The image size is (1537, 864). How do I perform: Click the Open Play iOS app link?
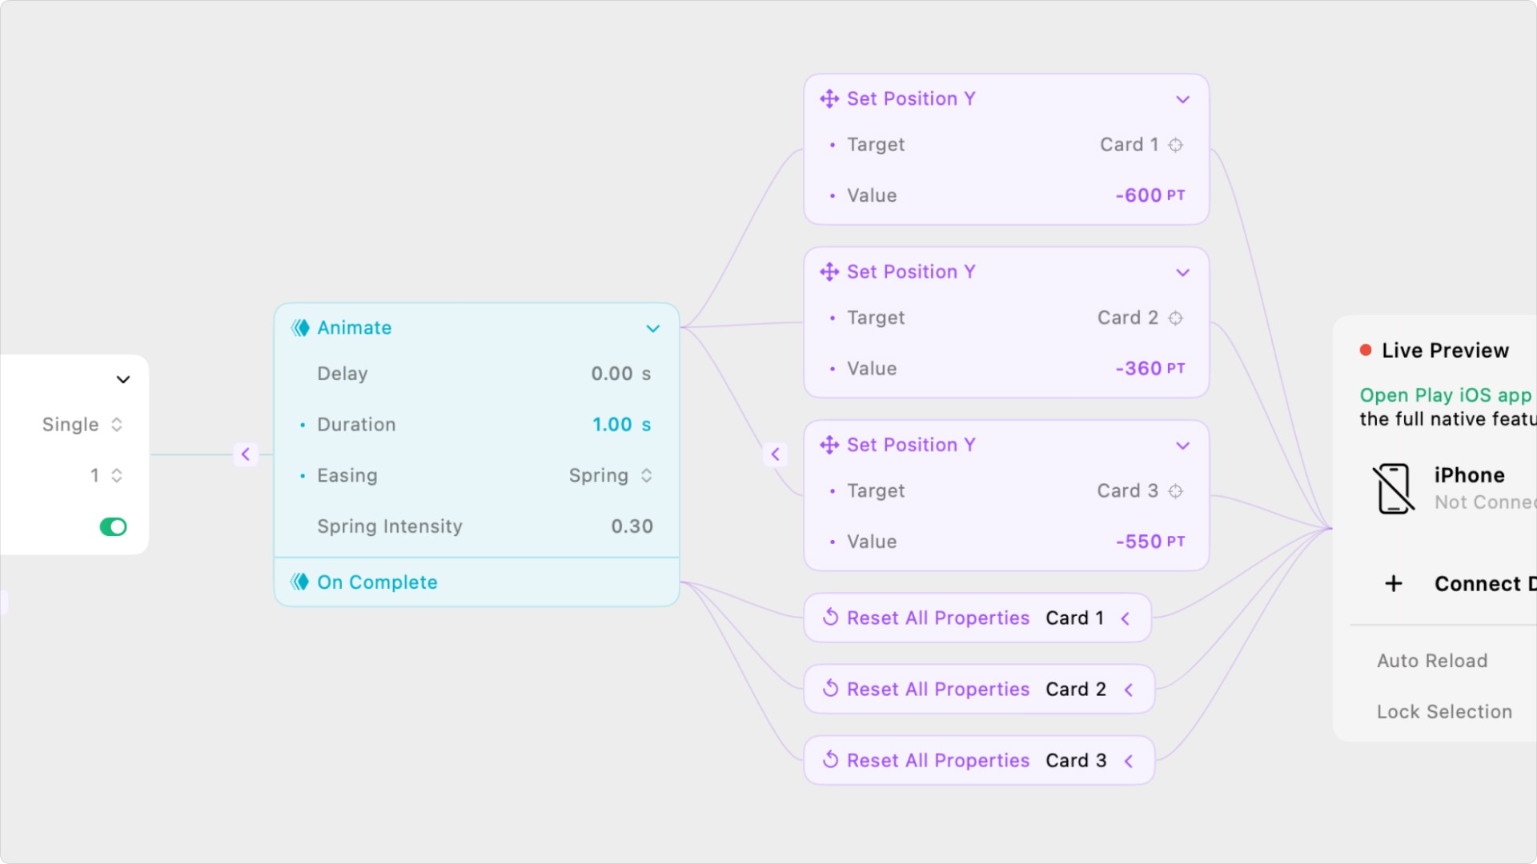1446,395
